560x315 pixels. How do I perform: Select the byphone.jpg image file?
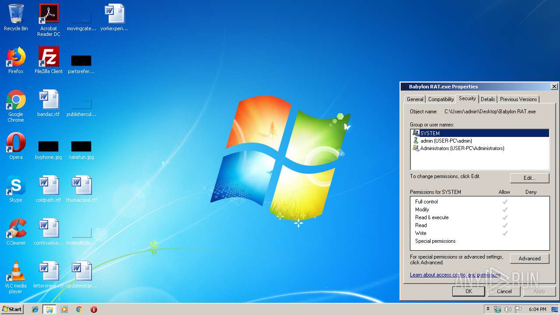pyautogui.click(x=49, y=150)
